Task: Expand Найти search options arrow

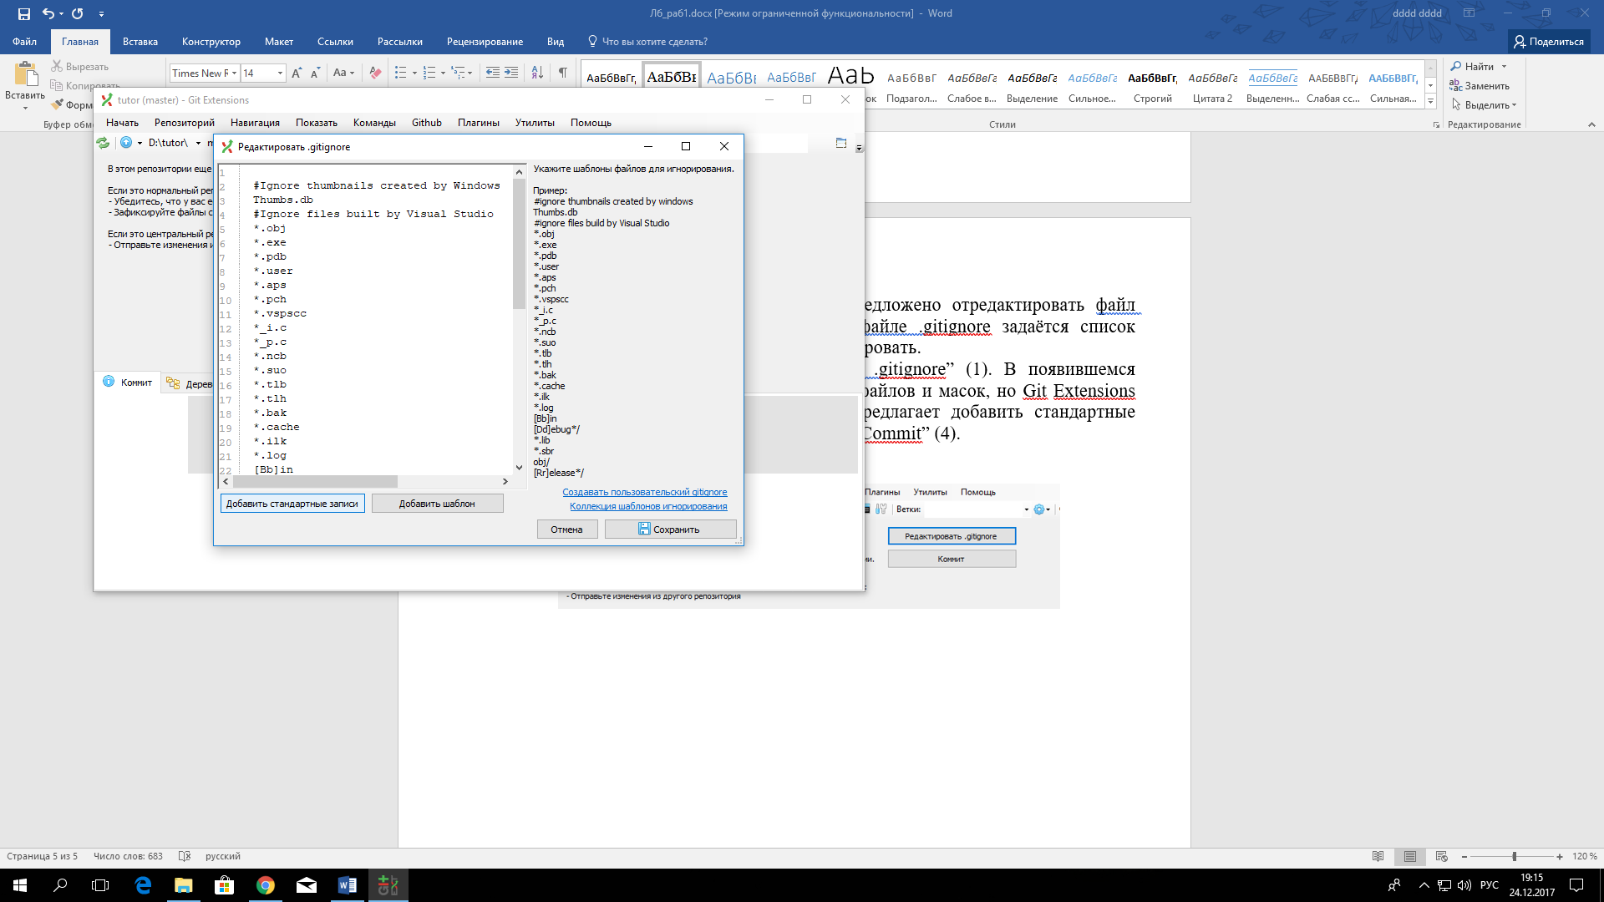Action: pyautogui.click(x=1504, y=67)
